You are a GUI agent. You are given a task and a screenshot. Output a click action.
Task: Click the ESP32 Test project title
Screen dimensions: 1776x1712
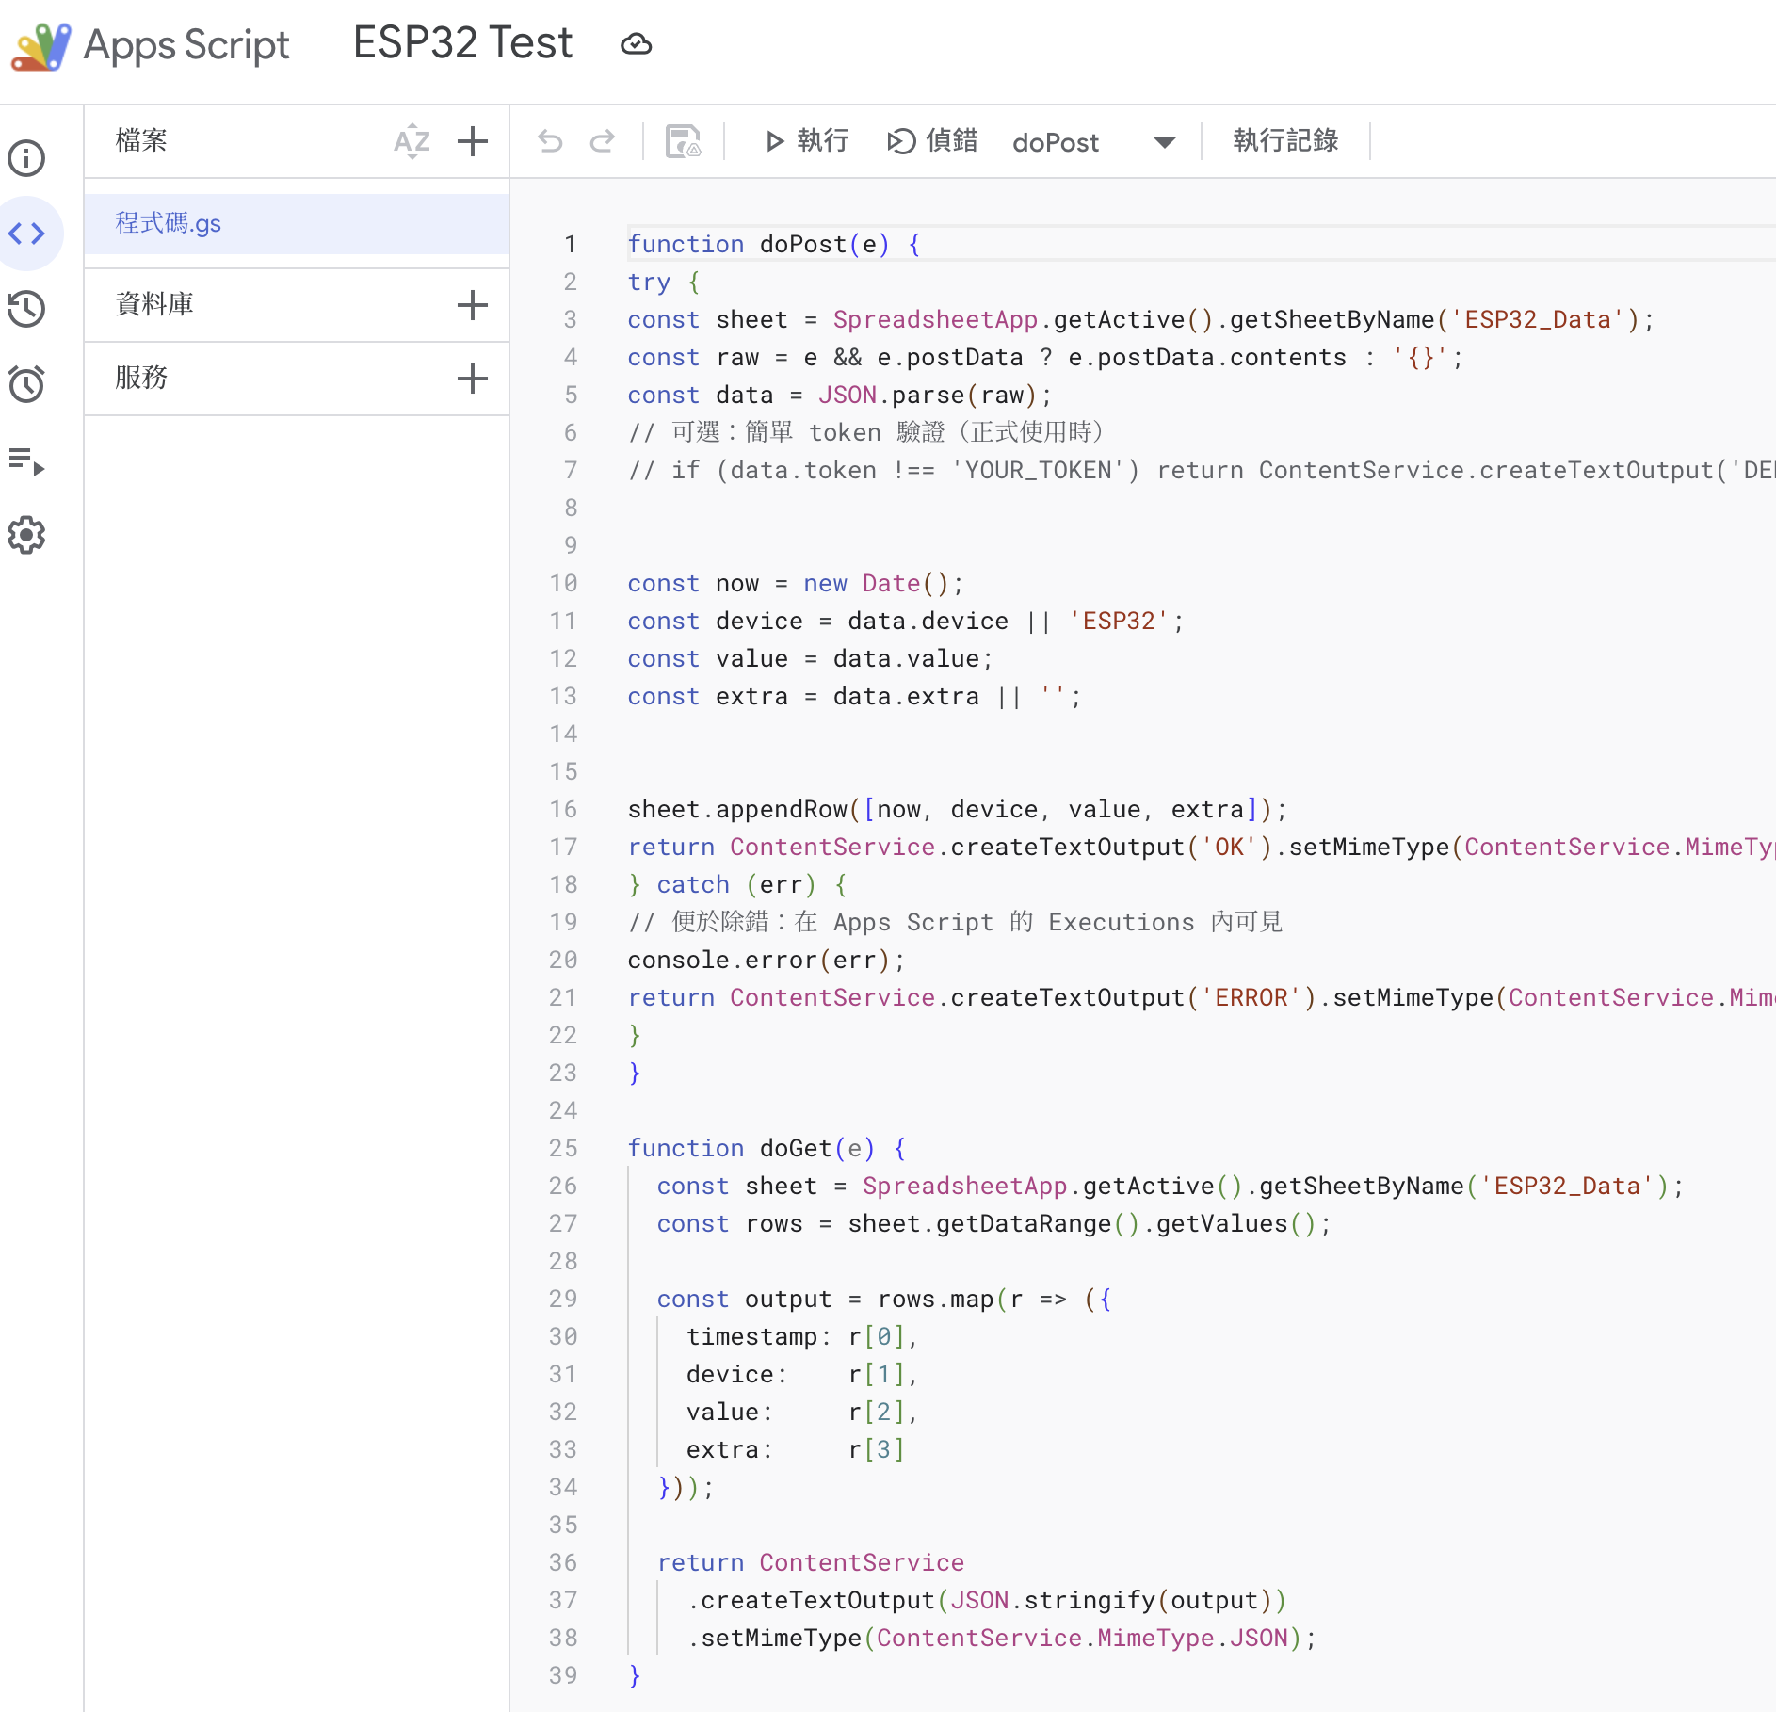pyautogui.click(x=462, y=43)
